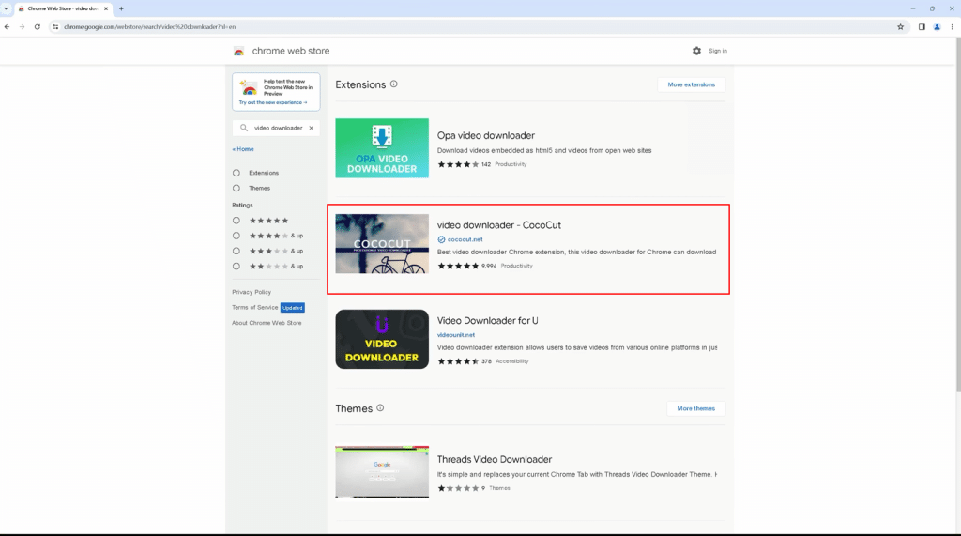Clear the video downloader search with X
The width and height of the screenshot is (961, 536).
coord(312,129)
